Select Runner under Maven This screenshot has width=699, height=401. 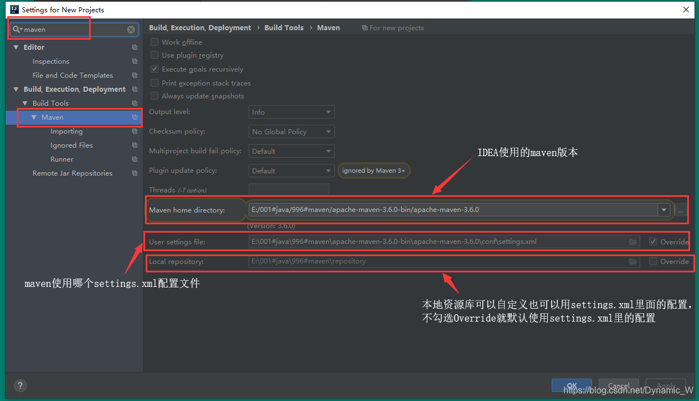click(x=62, y=159)
